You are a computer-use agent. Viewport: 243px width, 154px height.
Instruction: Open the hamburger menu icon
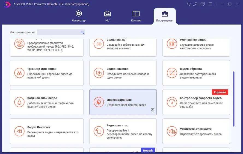coord(210,4)
